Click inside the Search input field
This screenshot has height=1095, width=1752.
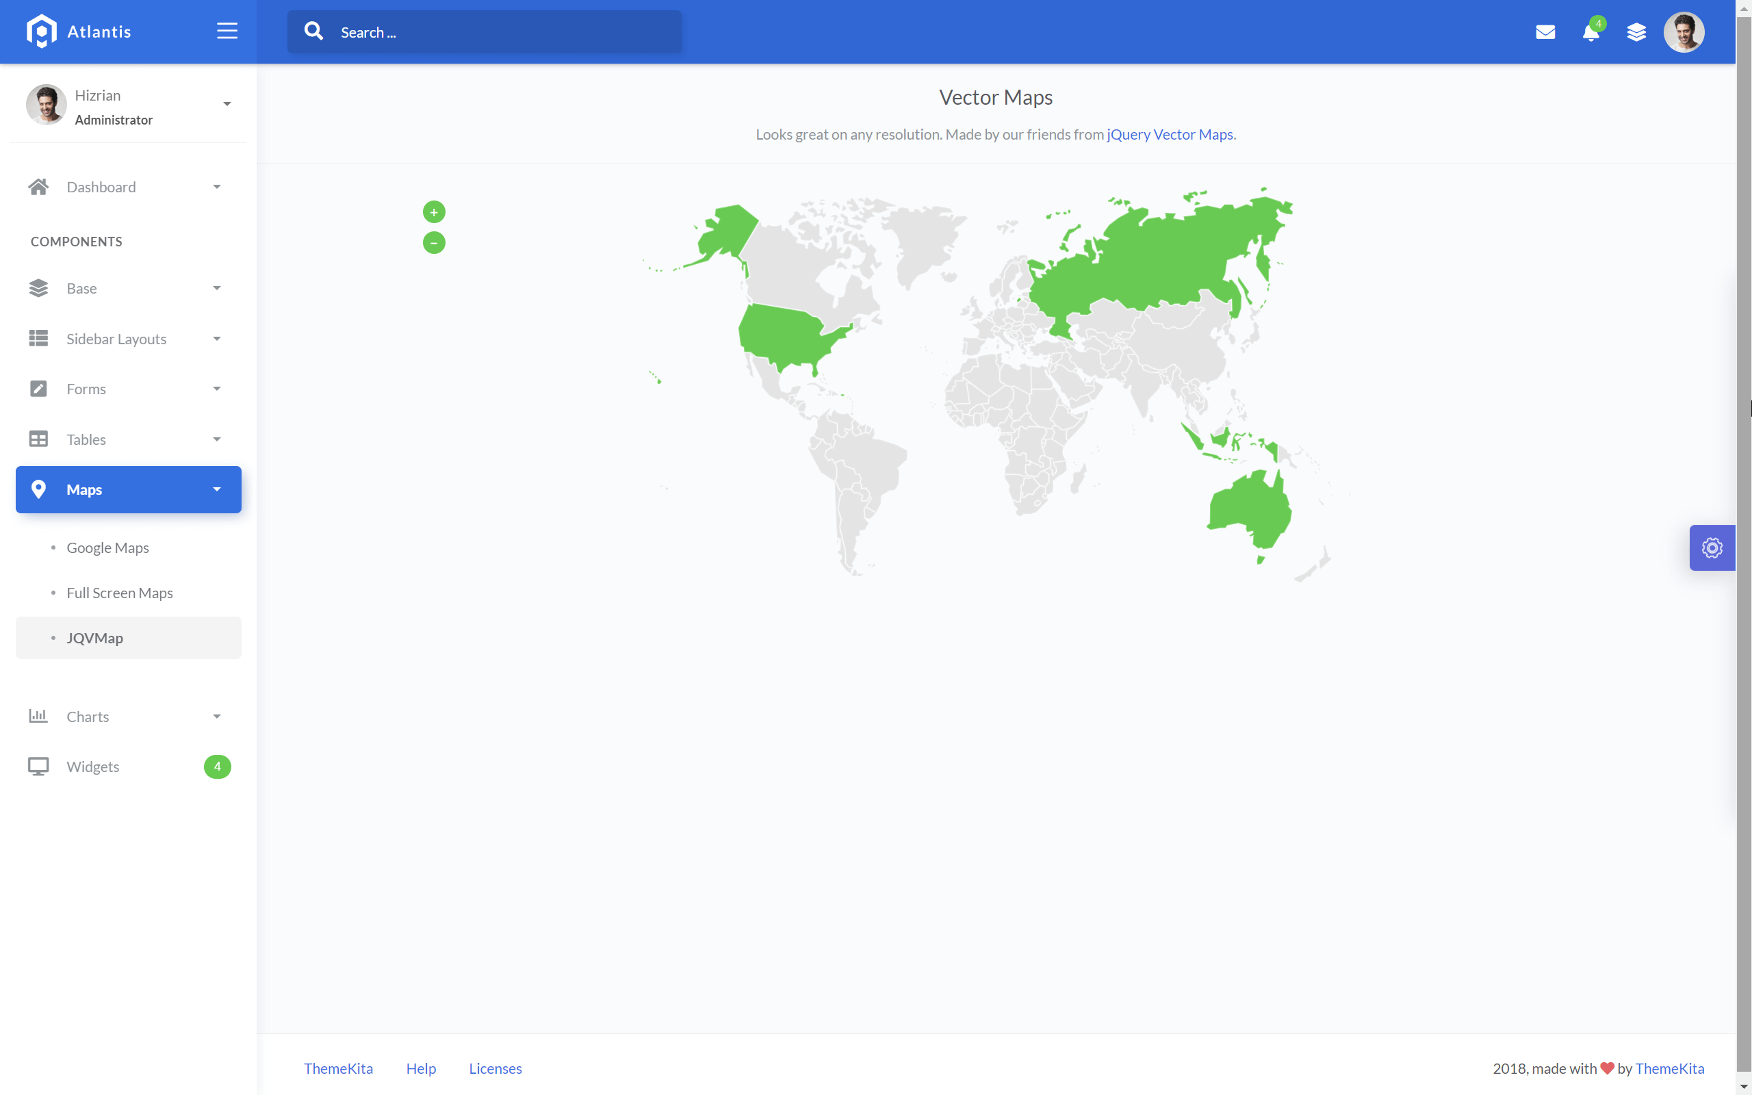[506, 32]
